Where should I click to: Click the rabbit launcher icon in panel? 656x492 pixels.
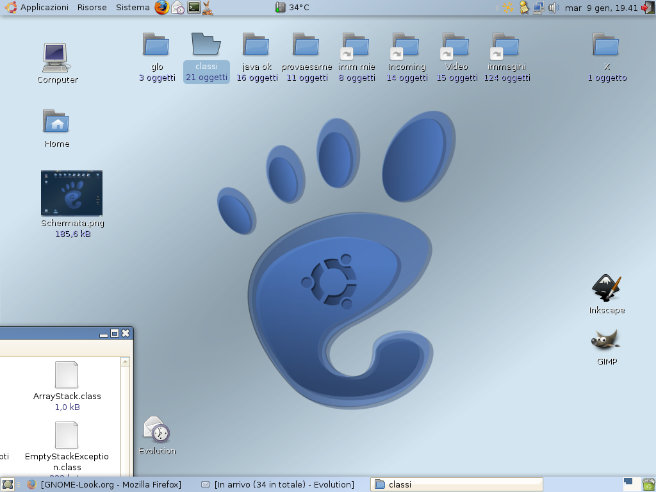[x=208, y=8]
